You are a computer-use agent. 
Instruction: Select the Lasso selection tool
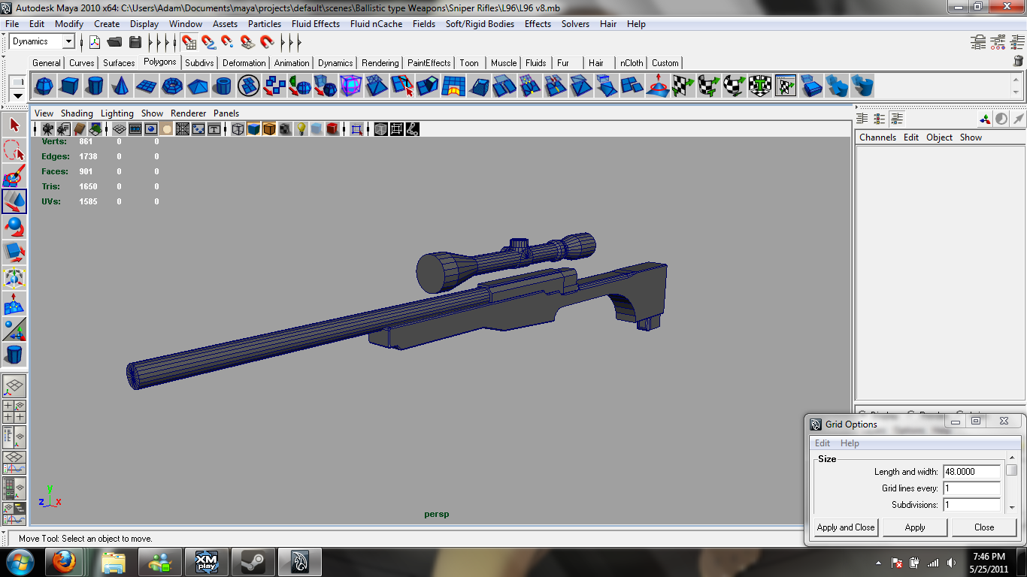pyautogui.click(x=14, y=150)
